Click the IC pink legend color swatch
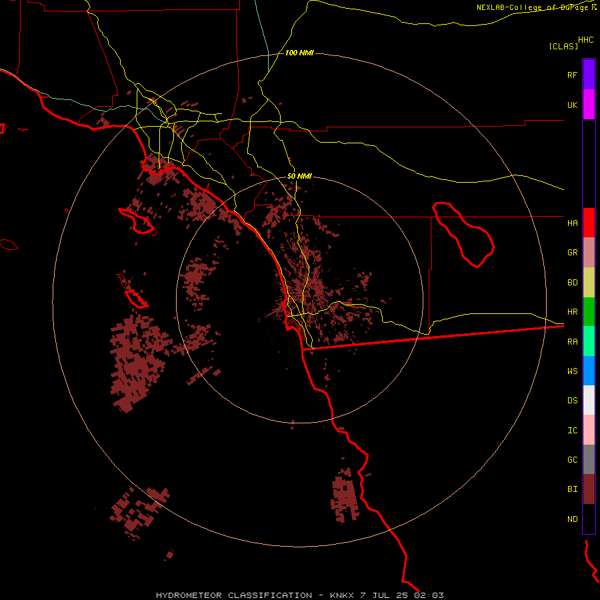The height and width of the screenshot is (600, 600). pos(589,430)
